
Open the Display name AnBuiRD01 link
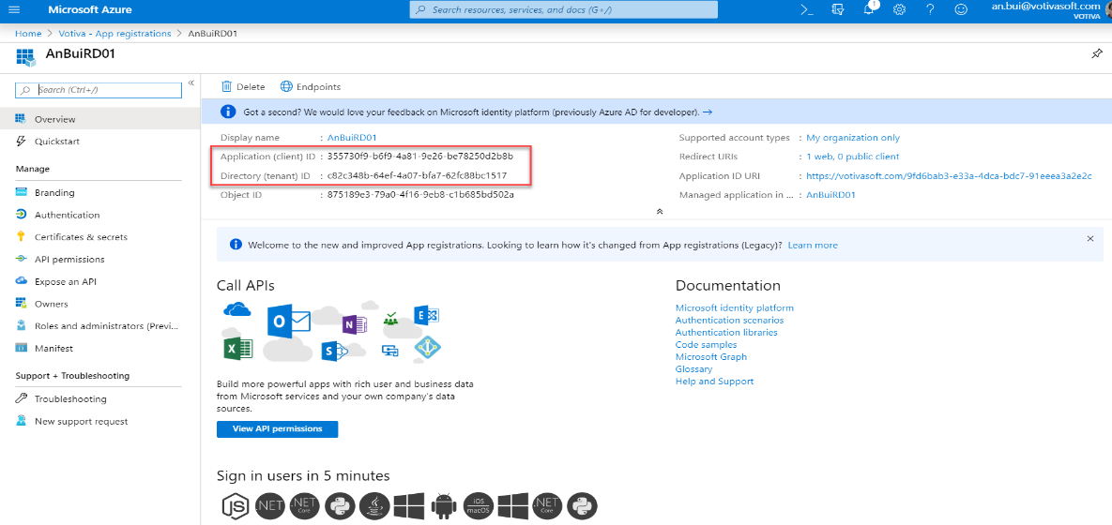click(x=352, y=138)
